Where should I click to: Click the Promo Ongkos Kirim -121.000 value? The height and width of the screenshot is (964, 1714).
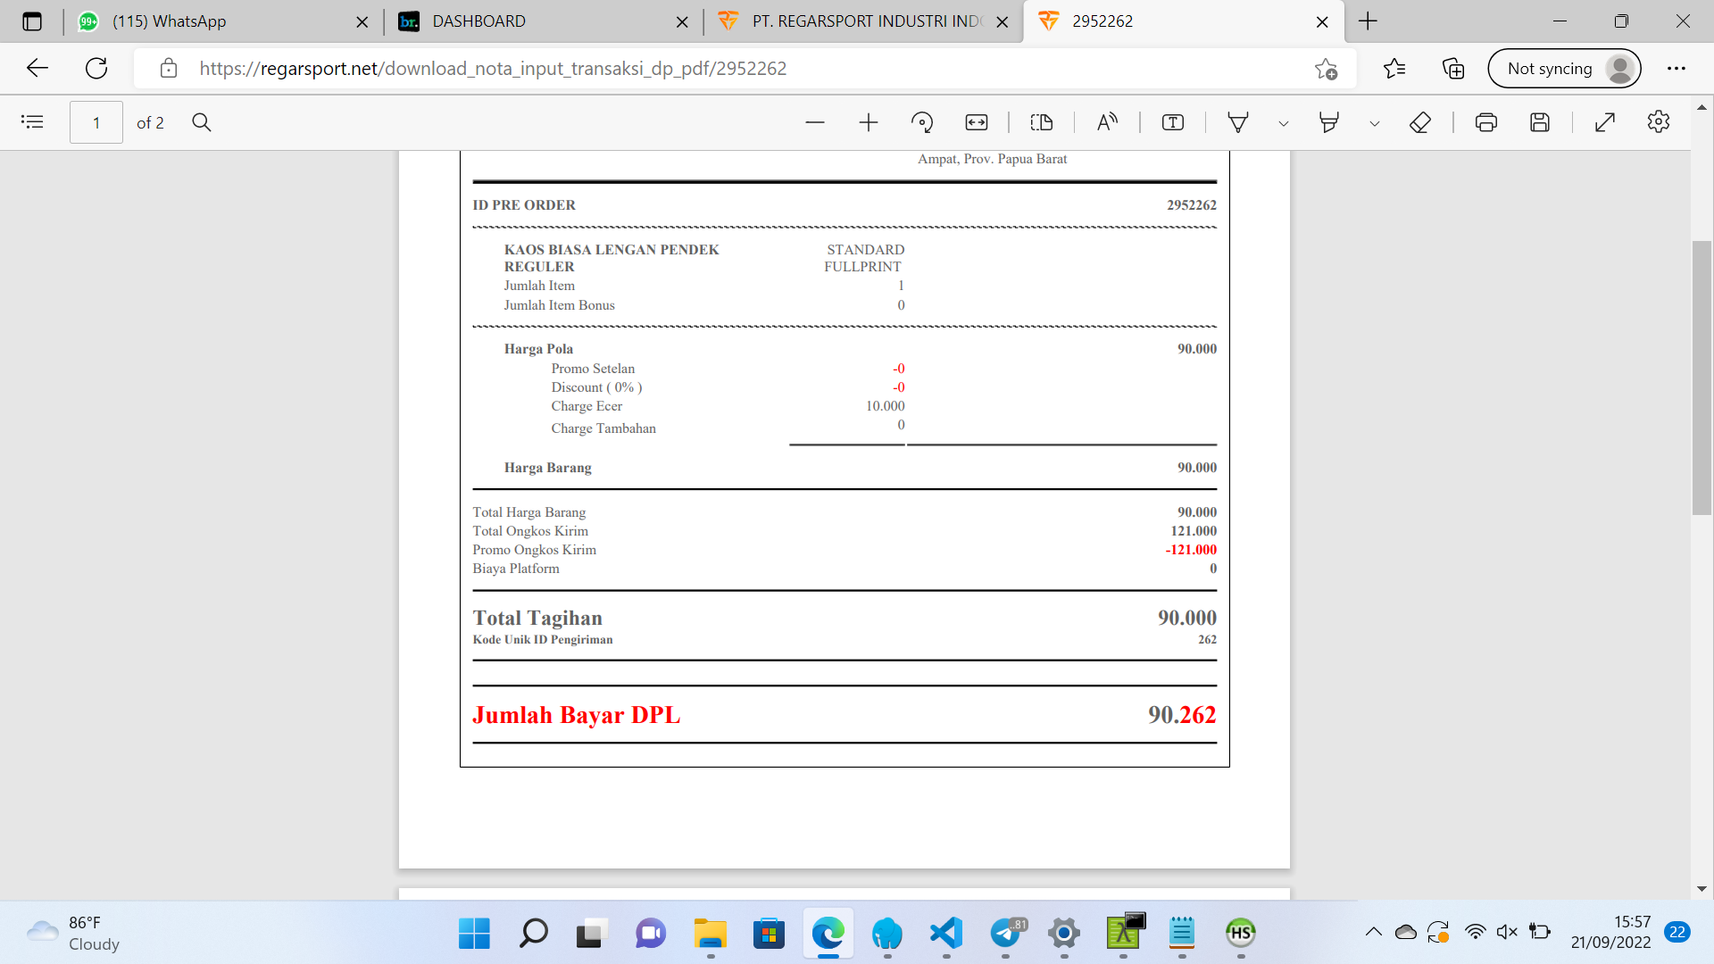tap(1191, 550)
